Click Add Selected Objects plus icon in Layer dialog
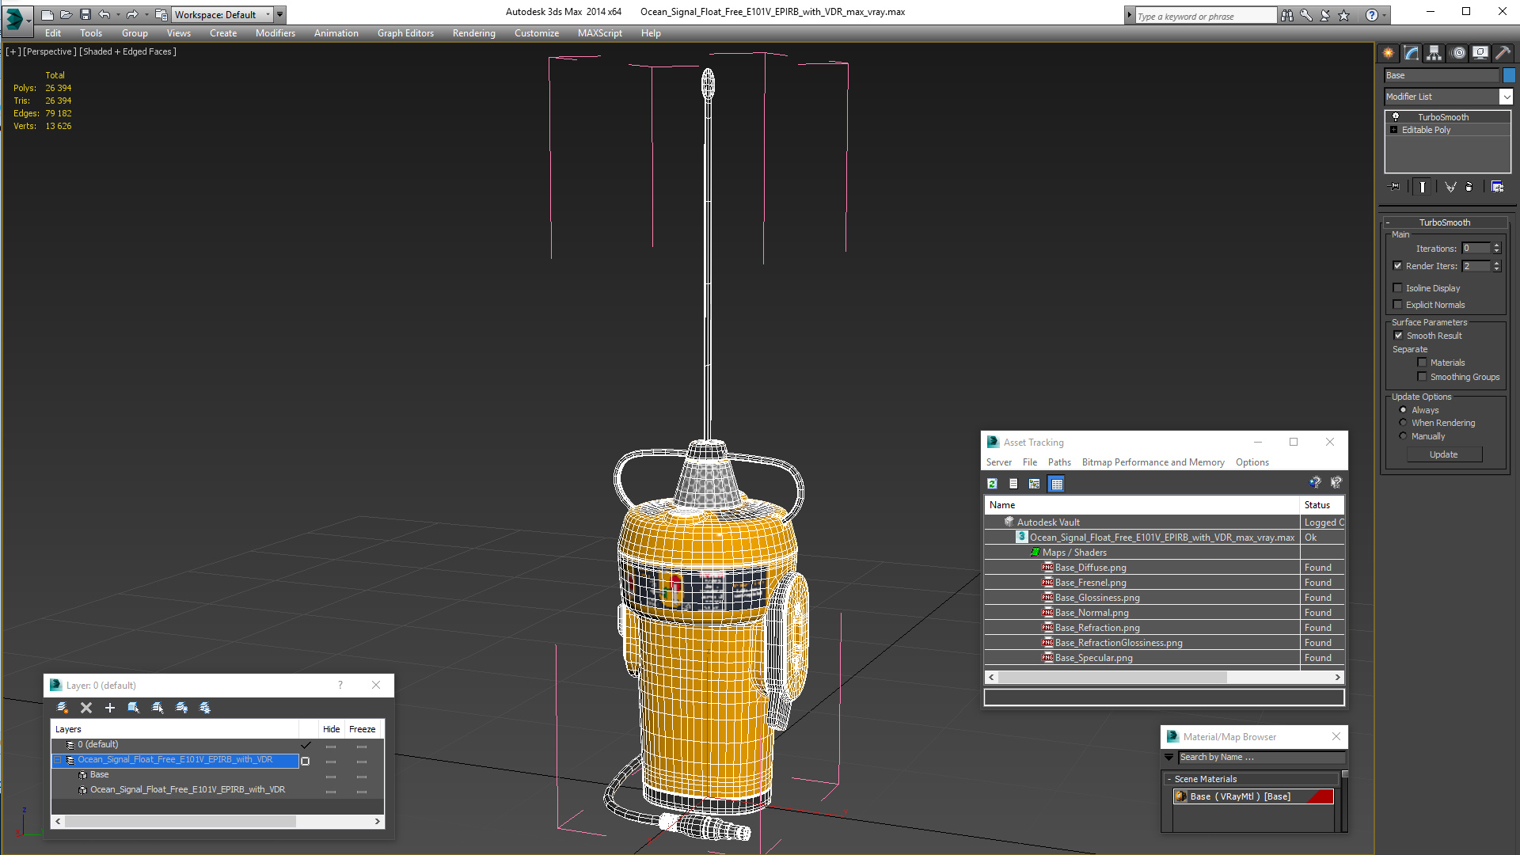The width and height of the screenshot is (1520, 855). tap(110, 708)
